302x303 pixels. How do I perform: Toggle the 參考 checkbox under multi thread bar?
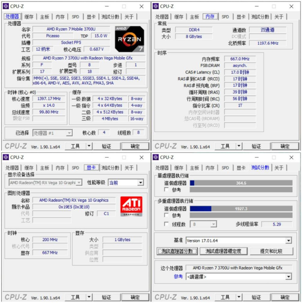pos(166,215)
